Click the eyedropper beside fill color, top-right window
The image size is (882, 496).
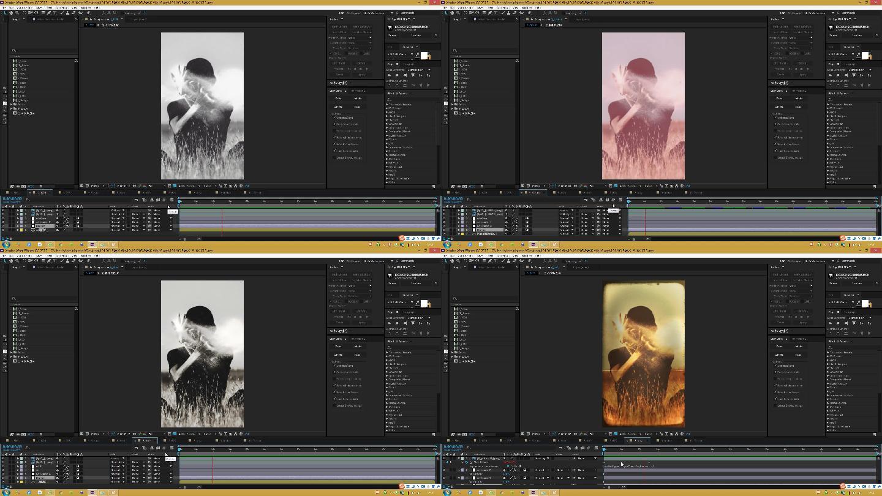[x=858, y=54]
